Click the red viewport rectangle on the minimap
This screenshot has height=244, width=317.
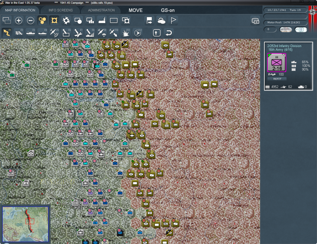(x=30, y=221)
